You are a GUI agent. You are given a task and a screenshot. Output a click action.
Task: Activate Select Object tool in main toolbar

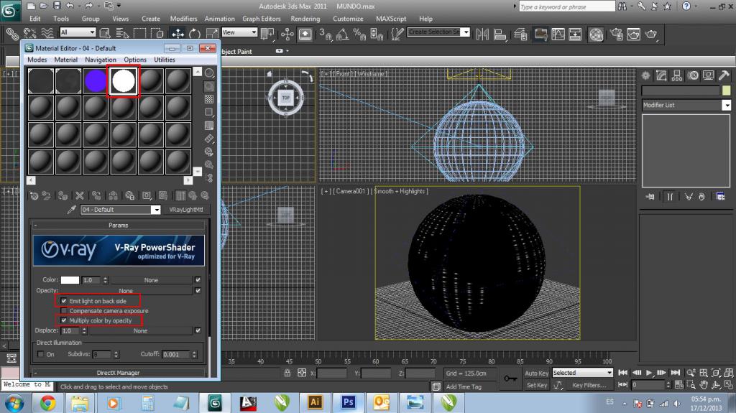[x=105, y=33]
